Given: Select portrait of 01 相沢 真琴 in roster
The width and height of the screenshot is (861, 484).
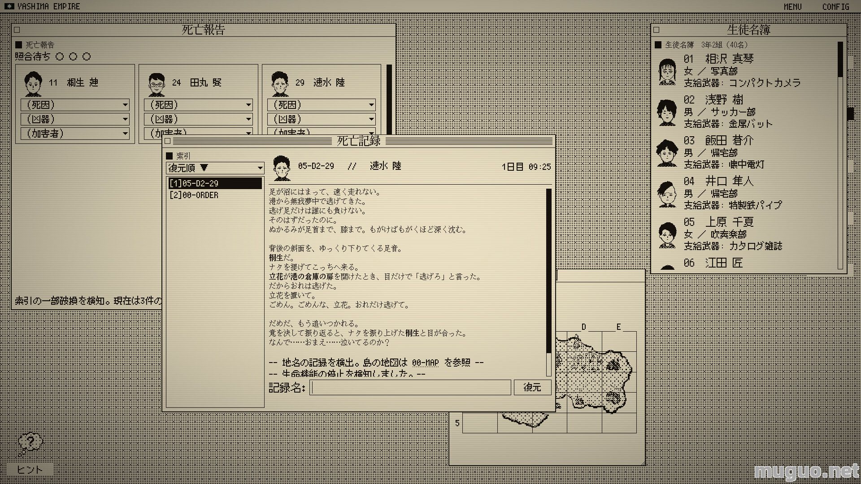Looking at the screenshot, I should point(667,71).
